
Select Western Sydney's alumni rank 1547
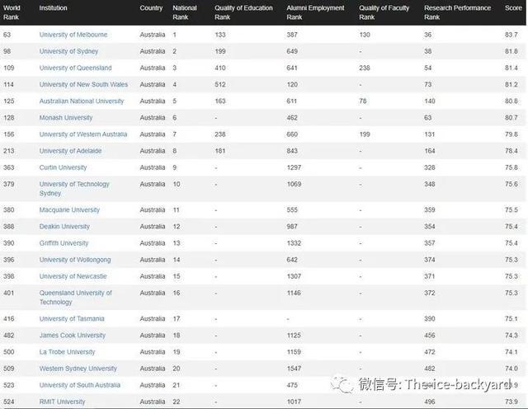(x=294, y=369)
